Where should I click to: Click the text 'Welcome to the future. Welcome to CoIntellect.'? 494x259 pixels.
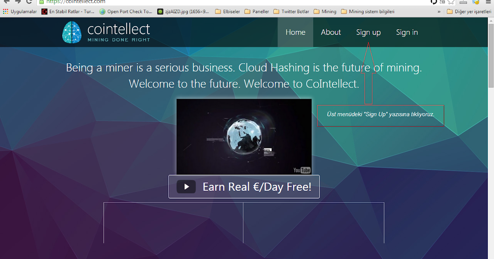(x=244, y=83)
